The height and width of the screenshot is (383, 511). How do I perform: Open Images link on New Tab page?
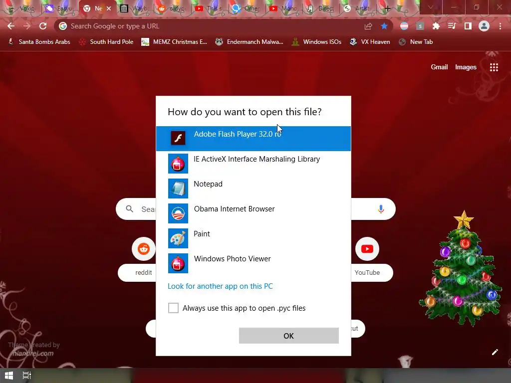[466, 67]
